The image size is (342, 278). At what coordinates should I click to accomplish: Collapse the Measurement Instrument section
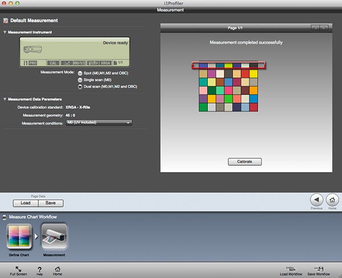[5, 32]
